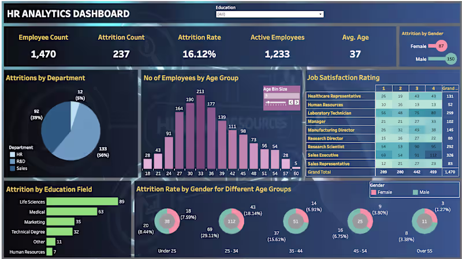This screenshot has width=462, height=259.
Task: Click Avg. Age value 37
Action: pyautogui.click(x=355, y=54)
